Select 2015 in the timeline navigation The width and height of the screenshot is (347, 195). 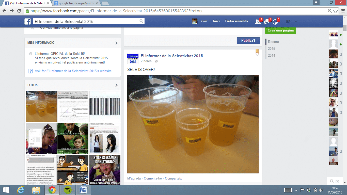click(271, 48)
